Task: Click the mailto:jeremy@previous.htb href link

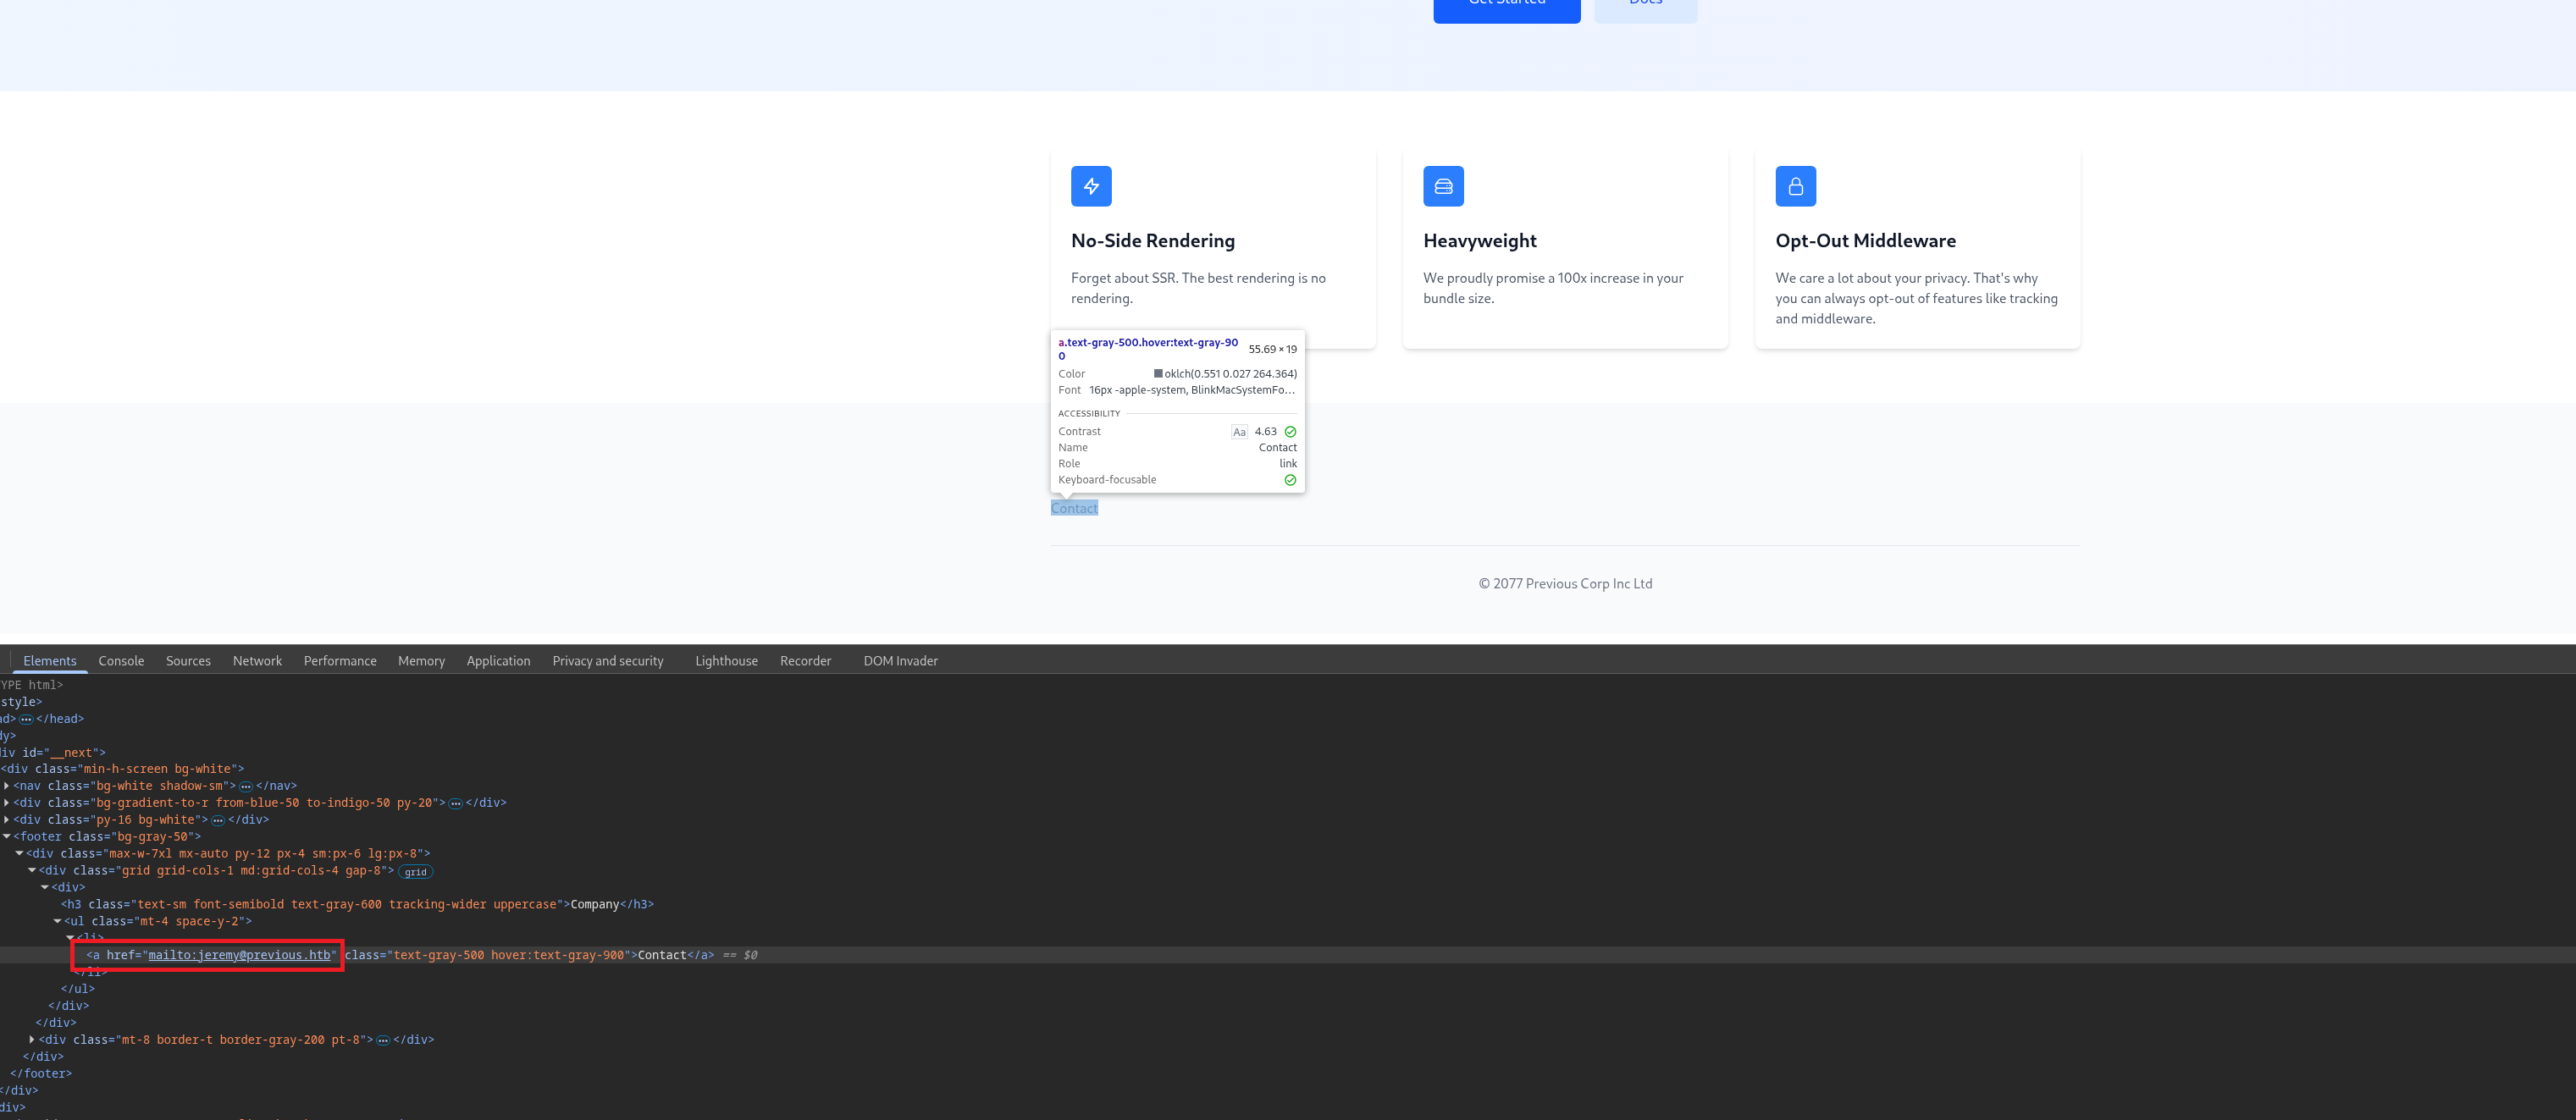Action: point(239,955)
